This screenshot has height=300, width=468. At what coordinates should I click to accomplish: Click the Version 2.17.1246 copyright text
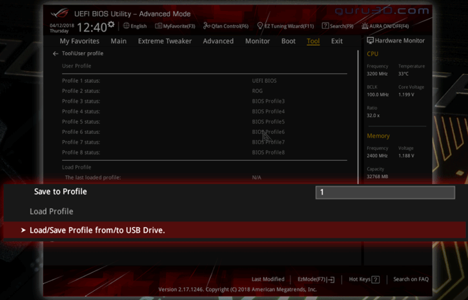(x=238, y=289)
